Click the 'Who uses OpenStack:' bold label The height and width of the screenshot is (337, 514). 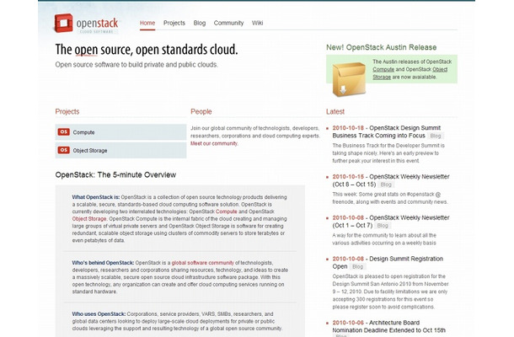[99, 313]
